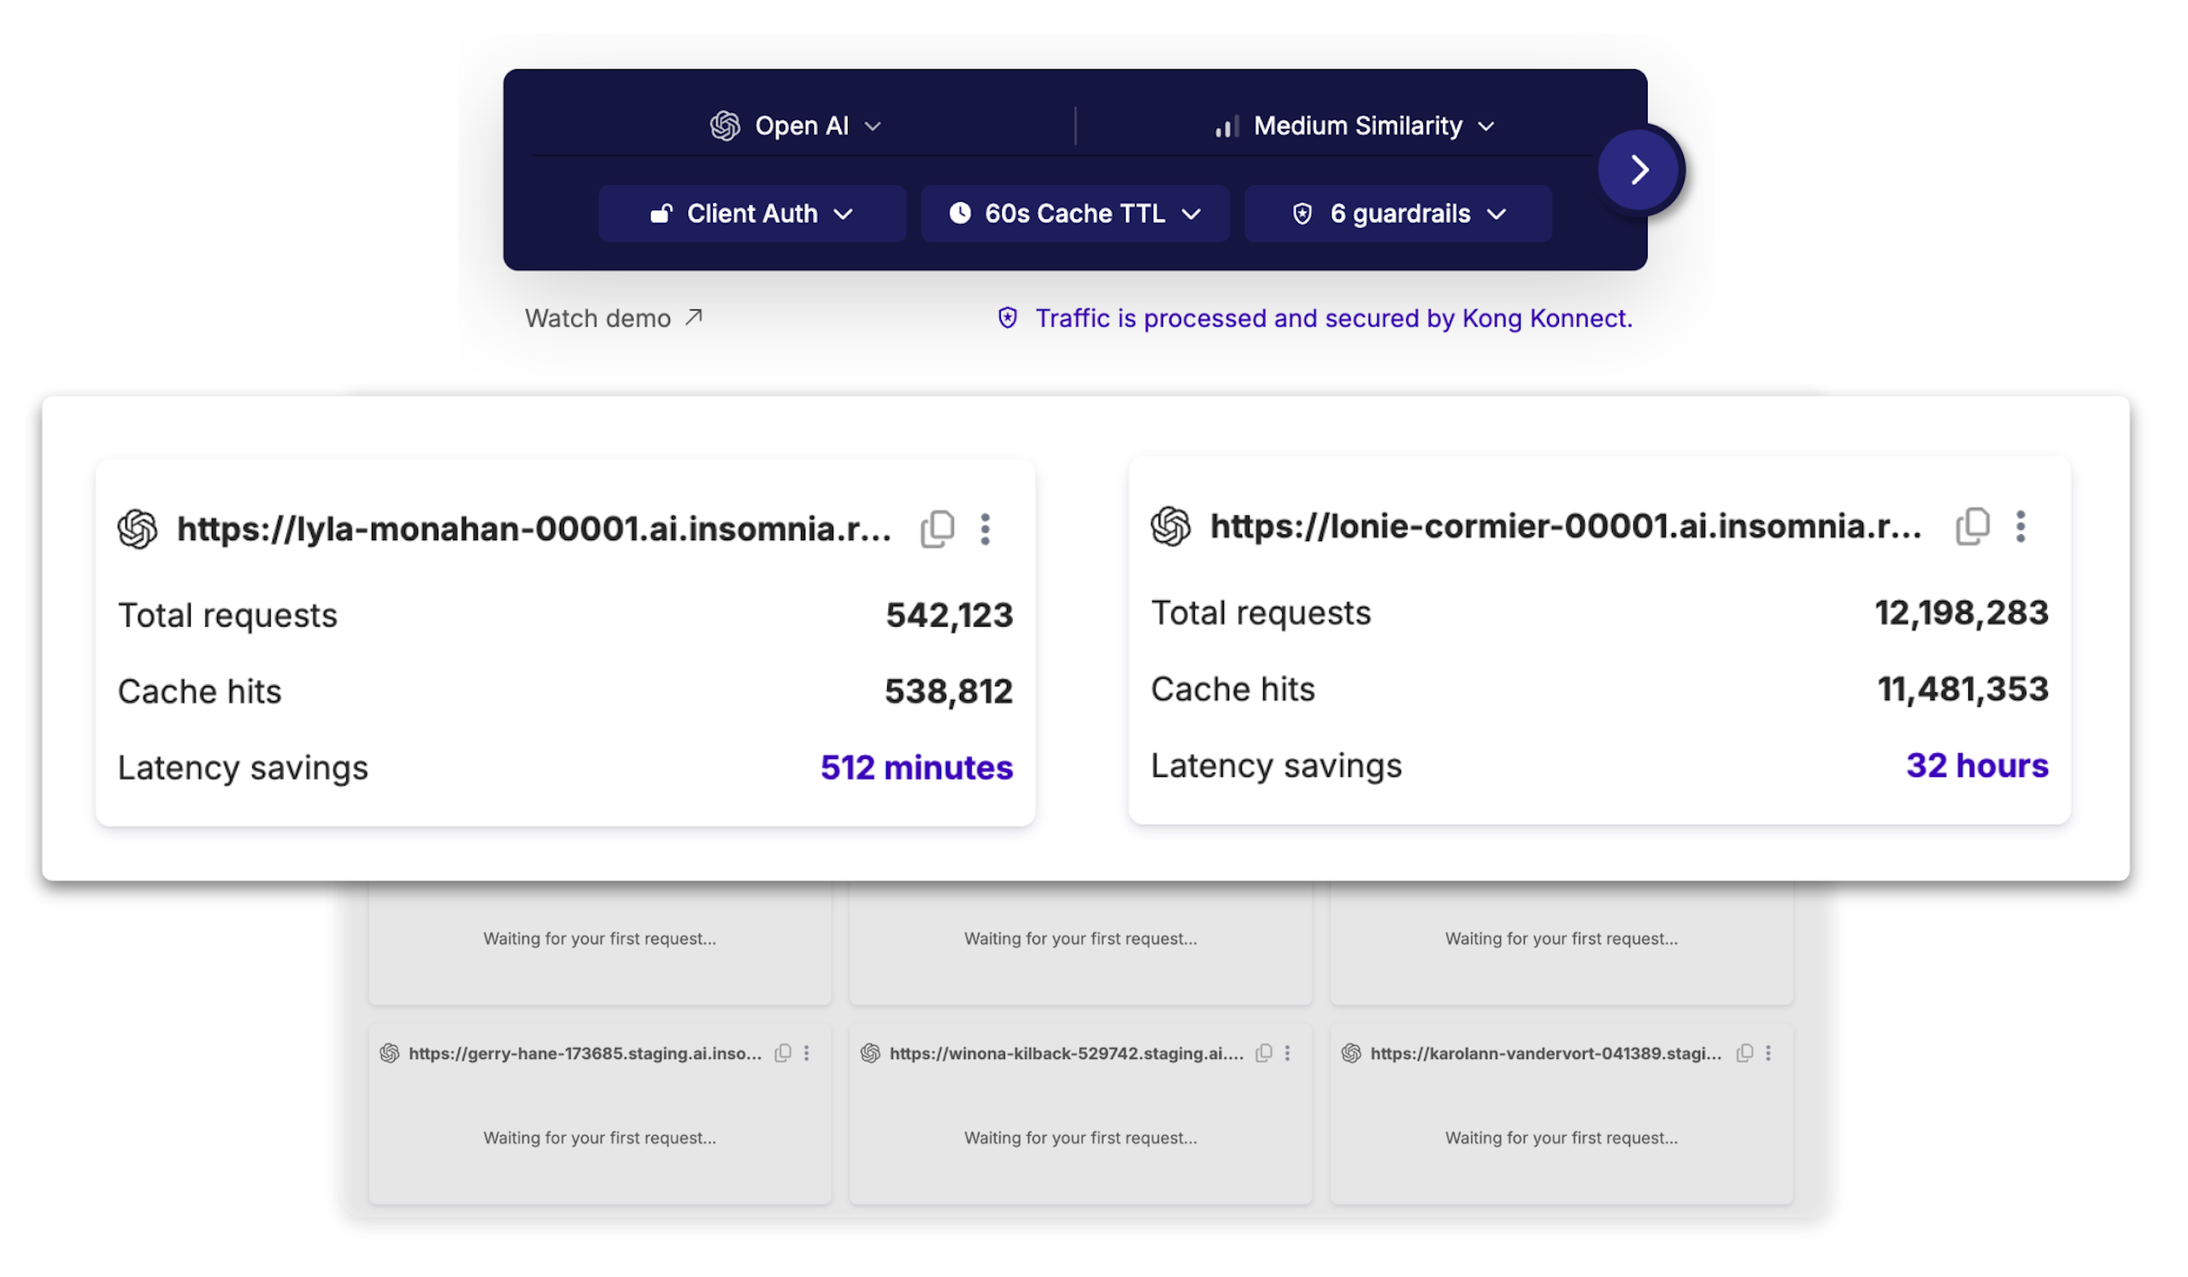2188x1277 pixels.
Task: Open more options for lyla-monahan endpoint
Action: point(985,529)
